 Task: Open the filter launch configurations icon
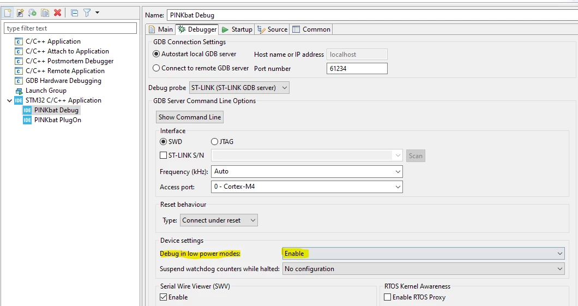point(87,13)
